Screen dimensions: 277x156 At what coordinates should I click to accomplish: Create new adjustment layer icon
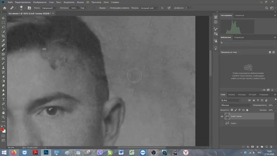click(257, 147)
